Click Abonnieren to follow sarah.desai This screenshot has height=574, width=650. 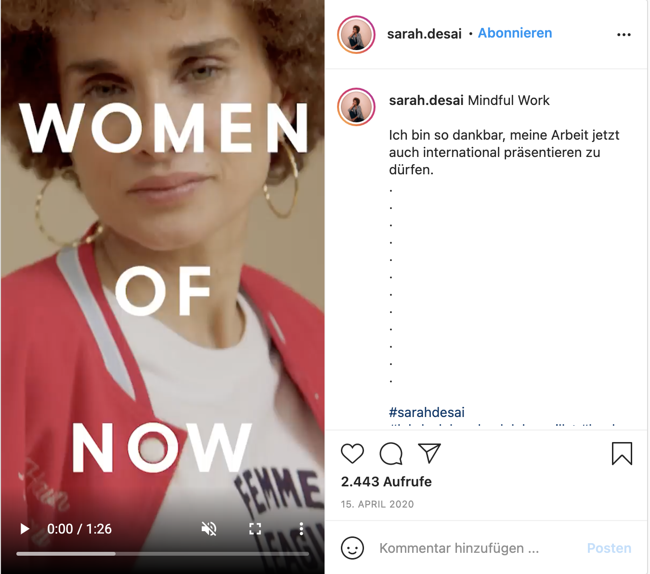coord(515,33)
